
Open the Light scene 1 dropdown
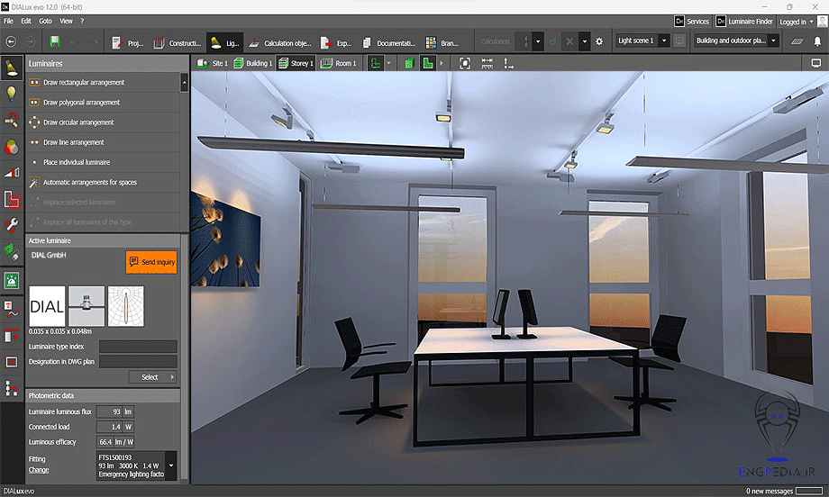[x=642, y=41]
